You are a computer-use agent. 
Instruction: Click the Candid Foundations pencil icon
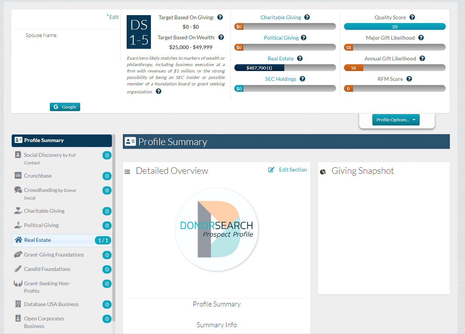18,269
